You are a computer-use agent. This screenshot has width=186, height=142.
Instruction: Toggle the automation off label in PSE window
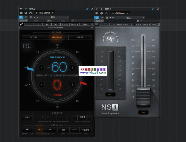23,21
